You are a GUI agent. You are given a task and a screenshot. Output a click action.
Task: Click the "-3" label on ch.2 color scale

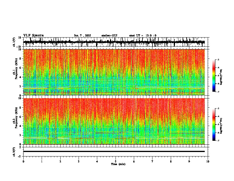point(218,109)
